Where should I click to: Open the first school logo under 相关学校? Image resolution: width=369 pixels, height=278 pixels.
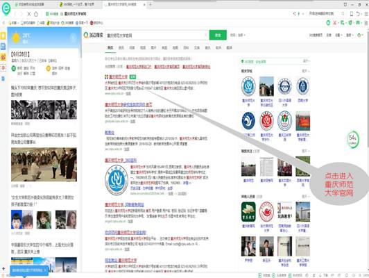pyautogui.click(x=248, y=86)
